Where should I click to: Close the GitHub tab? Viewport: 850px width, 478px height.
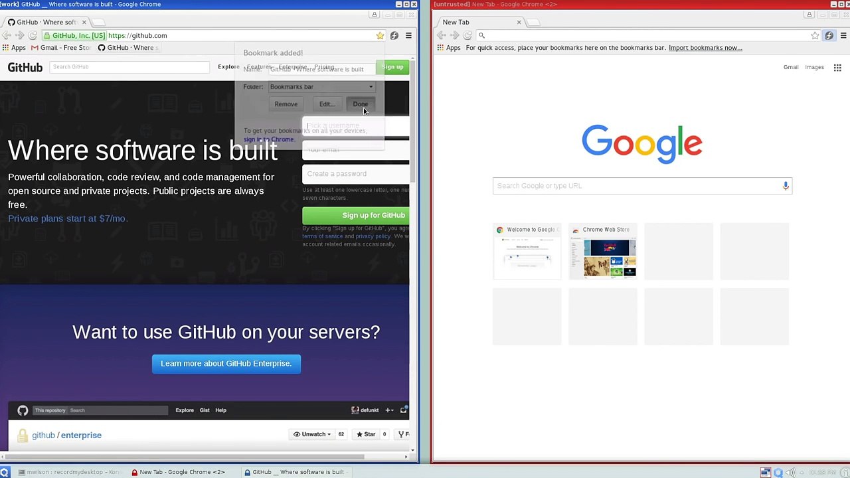click(84, 23)
